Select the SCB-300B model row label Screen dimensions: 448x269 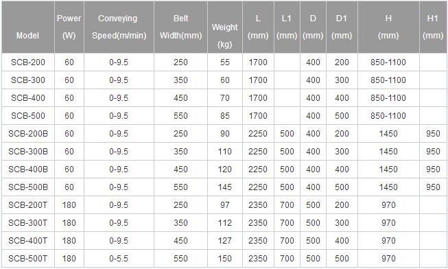tap(28, 152)
